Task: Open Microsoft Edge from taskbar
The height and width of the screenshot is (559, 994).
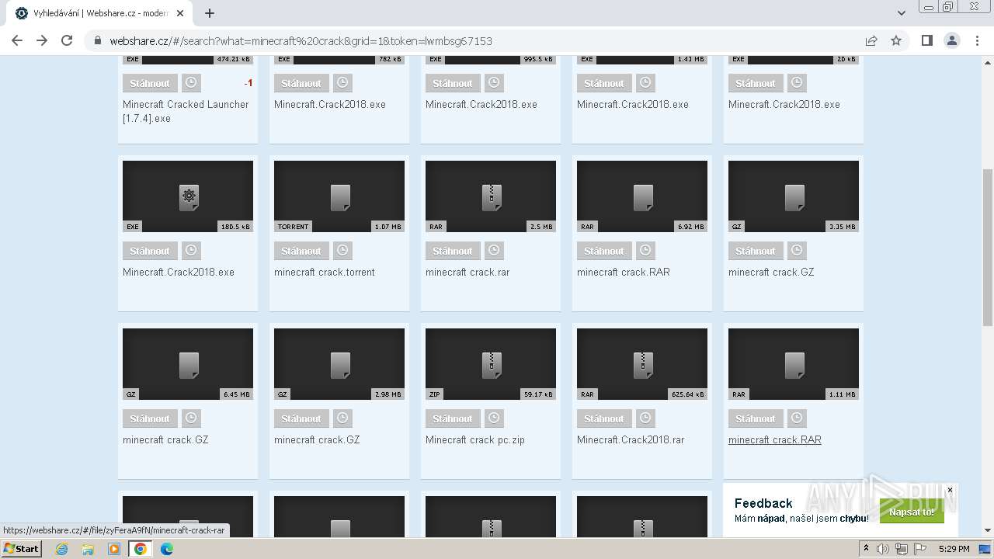Action: 166,549
